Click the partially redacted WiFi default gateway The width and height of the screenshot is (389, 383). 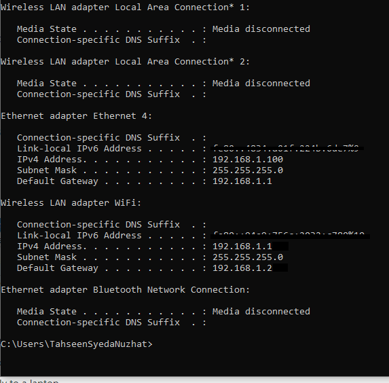click(251, 268)
